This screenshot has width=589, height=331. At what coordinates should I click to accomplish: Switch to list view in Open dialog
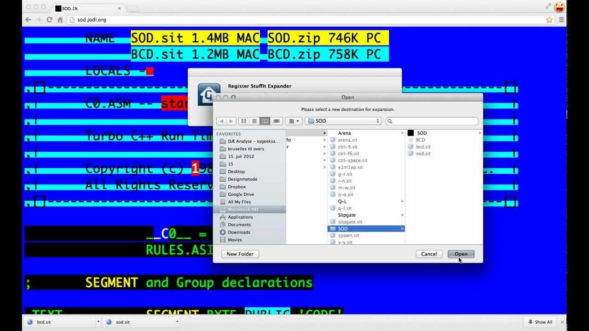pyautogui.click(x=254, y=121)
